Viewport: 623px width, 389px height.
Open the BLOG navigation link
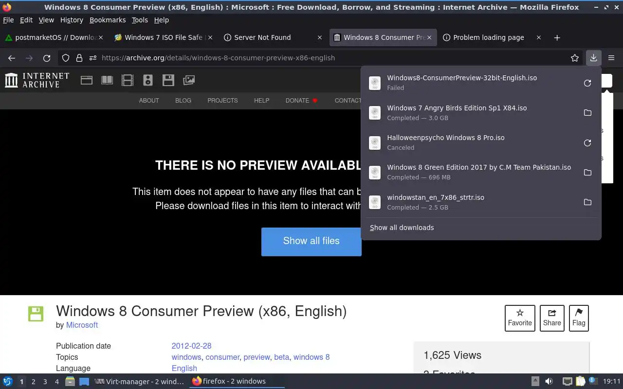point(183,101)
